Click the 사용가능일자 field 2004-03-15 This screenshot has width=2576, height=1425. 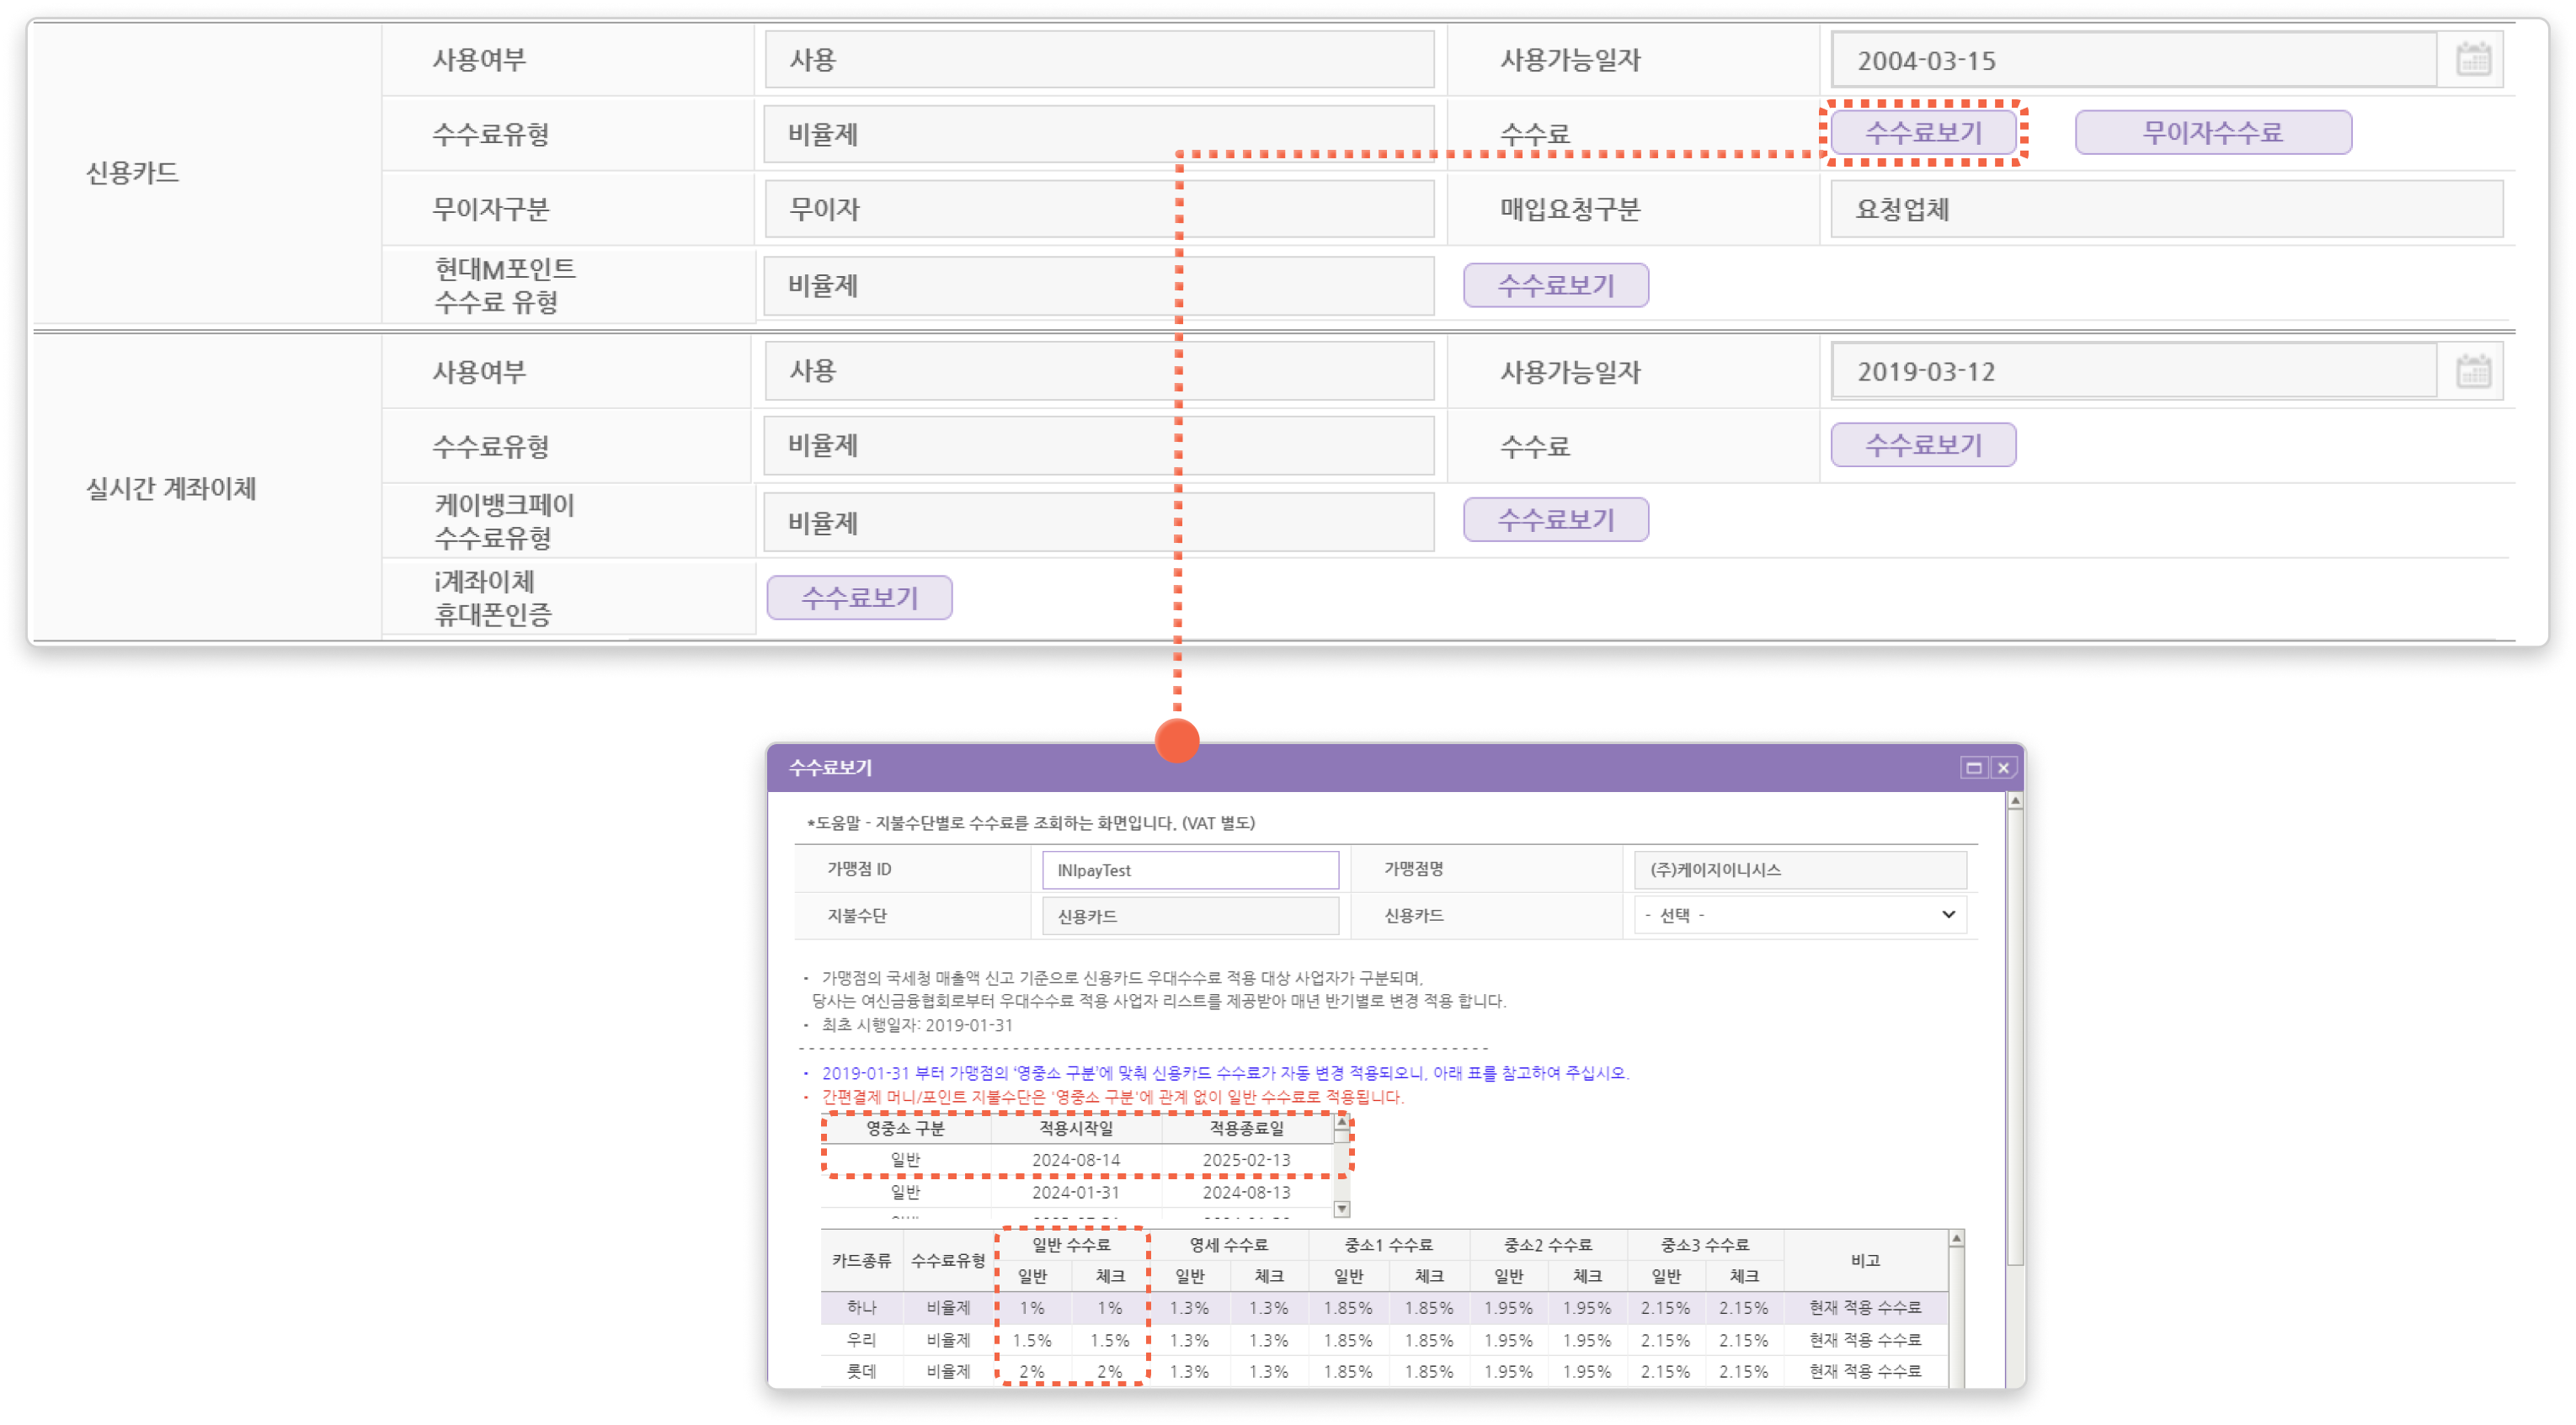(x=2133, y=60)
